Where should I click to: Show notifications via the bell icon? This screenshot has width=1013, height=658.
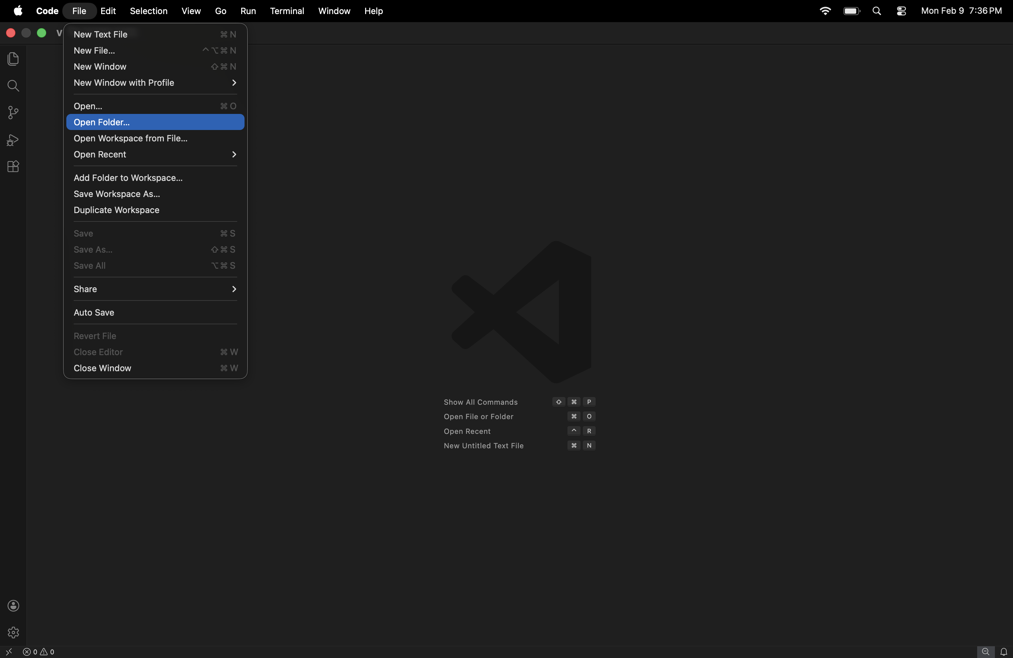[x=1005, y=652]
